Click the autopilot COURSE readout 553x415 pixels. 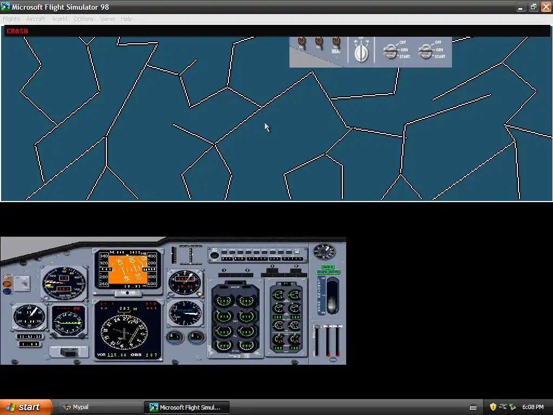[x=227, y=259]
